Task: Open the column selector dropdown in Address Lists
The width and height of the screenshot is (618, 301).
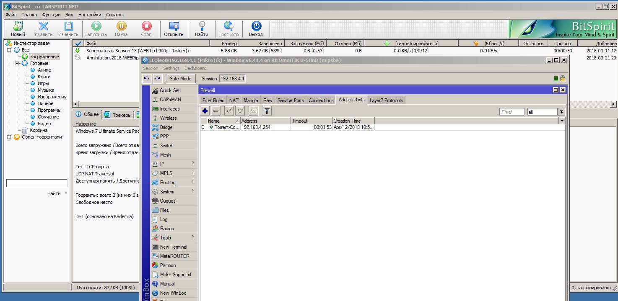Action: click(562, 121)
